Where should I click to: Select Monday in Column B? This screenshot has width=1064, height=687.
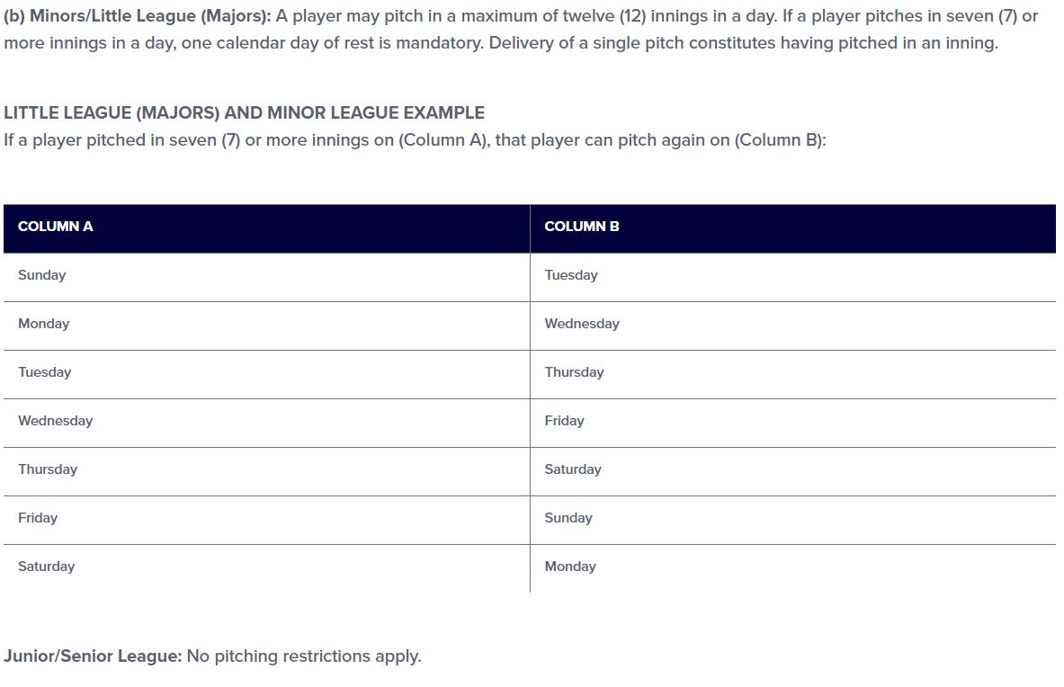click(x=792, y=568)
